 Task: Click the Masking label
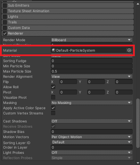(10, 103)
